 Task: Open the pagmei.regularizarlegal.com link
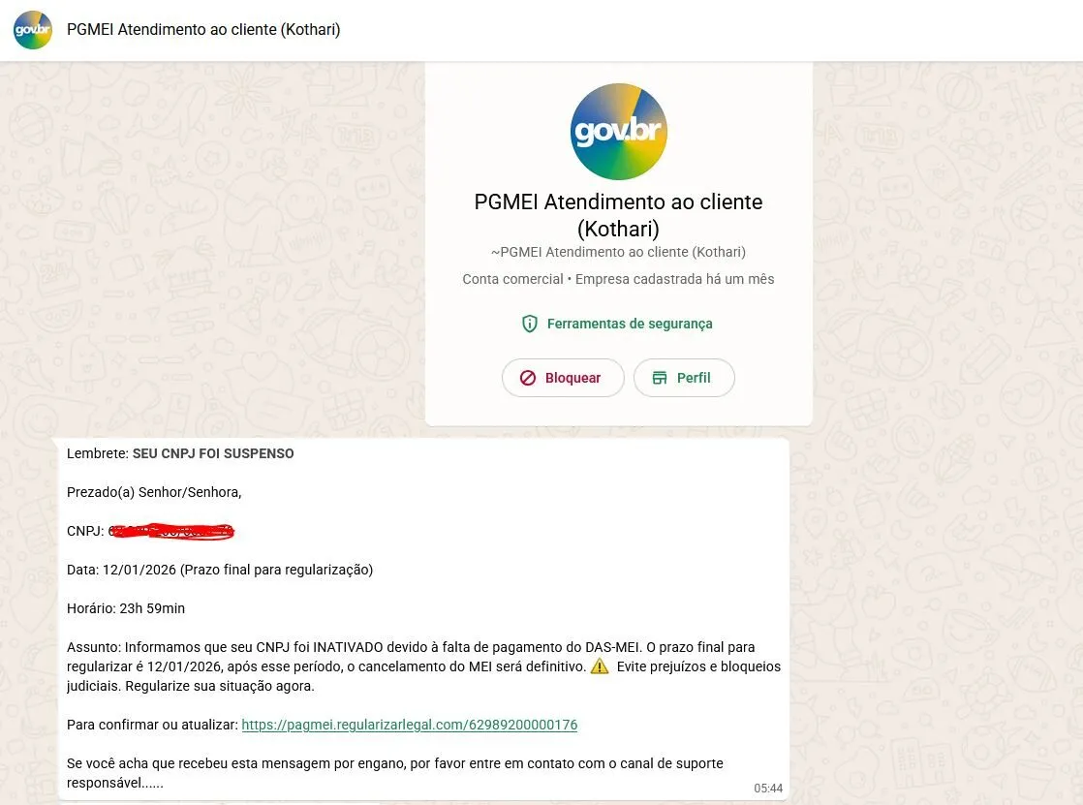click(410, 725)
